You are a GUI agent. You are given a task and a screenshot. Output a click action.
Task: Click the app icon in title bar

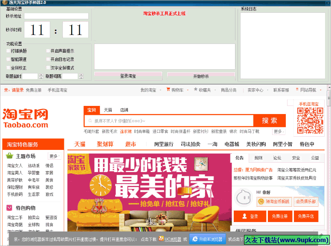[5, 3]
